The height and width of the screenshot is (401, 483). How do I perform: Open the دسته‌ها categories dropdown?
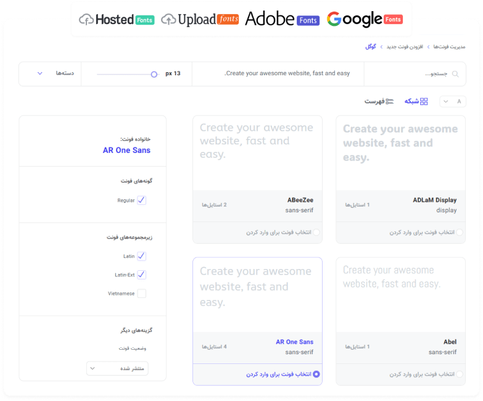tap(56, 73)
